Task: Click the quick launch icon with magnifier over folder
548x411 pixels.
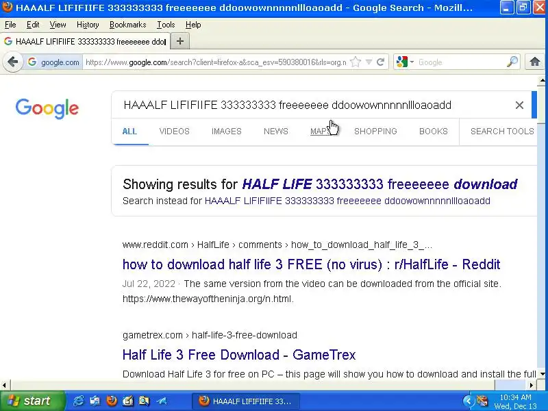Action: tap(144, 401)
